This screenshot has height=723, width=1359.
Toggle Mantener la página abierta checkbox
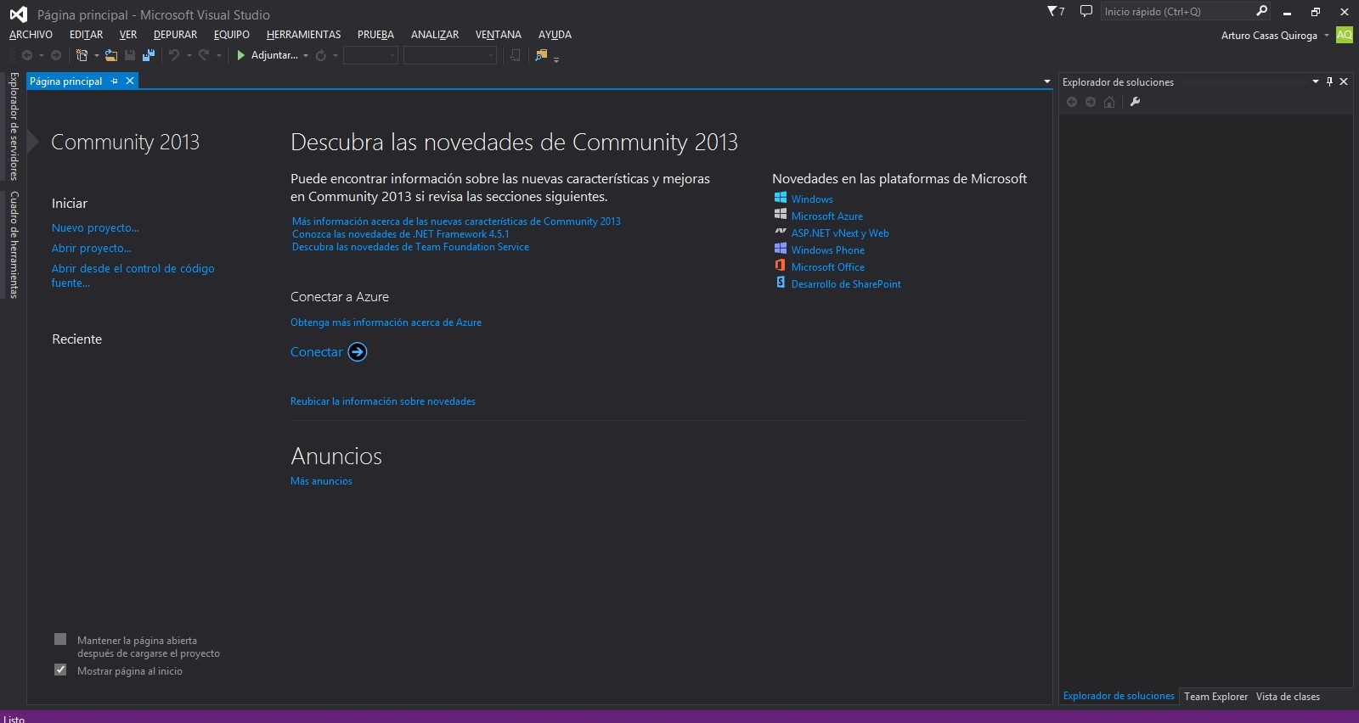click(x=60, y=639)
